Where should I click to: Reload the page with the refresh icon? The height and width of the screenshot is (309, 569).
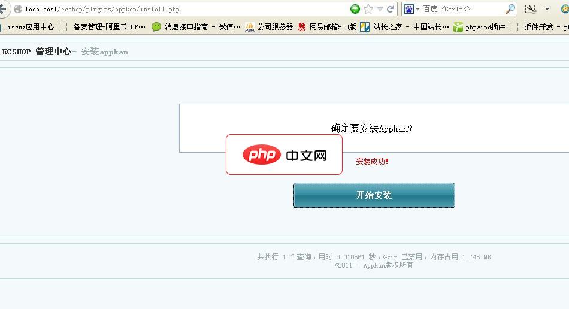point(391,9)
